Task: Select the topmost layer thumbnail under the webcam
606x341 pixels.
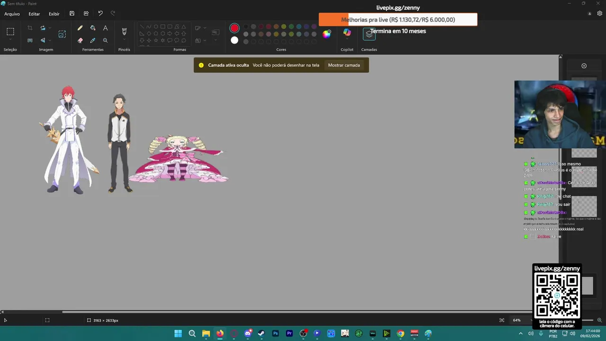Action: pyautogui.click(x=584, y=153)
